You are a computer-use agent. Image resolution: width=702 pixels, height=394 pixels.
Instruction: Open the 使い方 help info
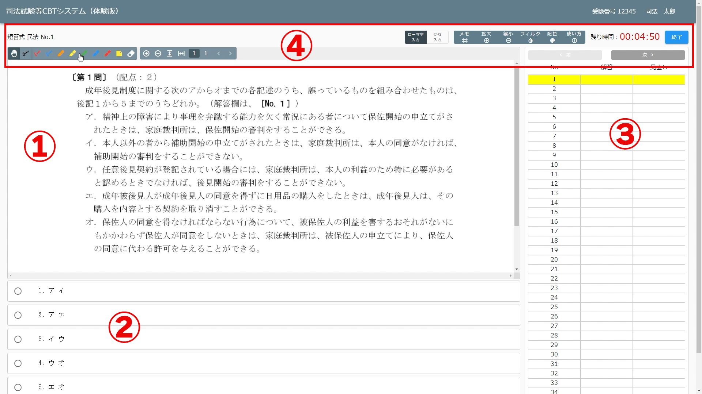click(x=574, y=37)
